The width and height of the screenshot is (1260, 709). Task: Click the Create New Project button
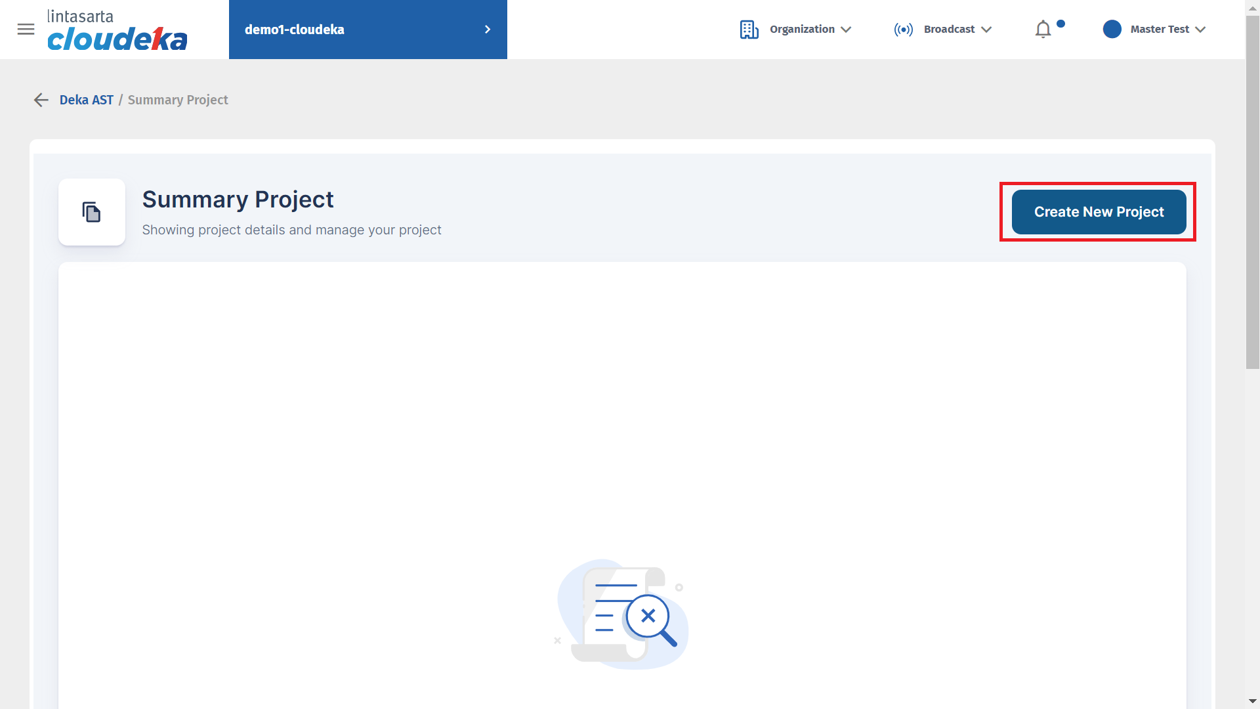1099,212
